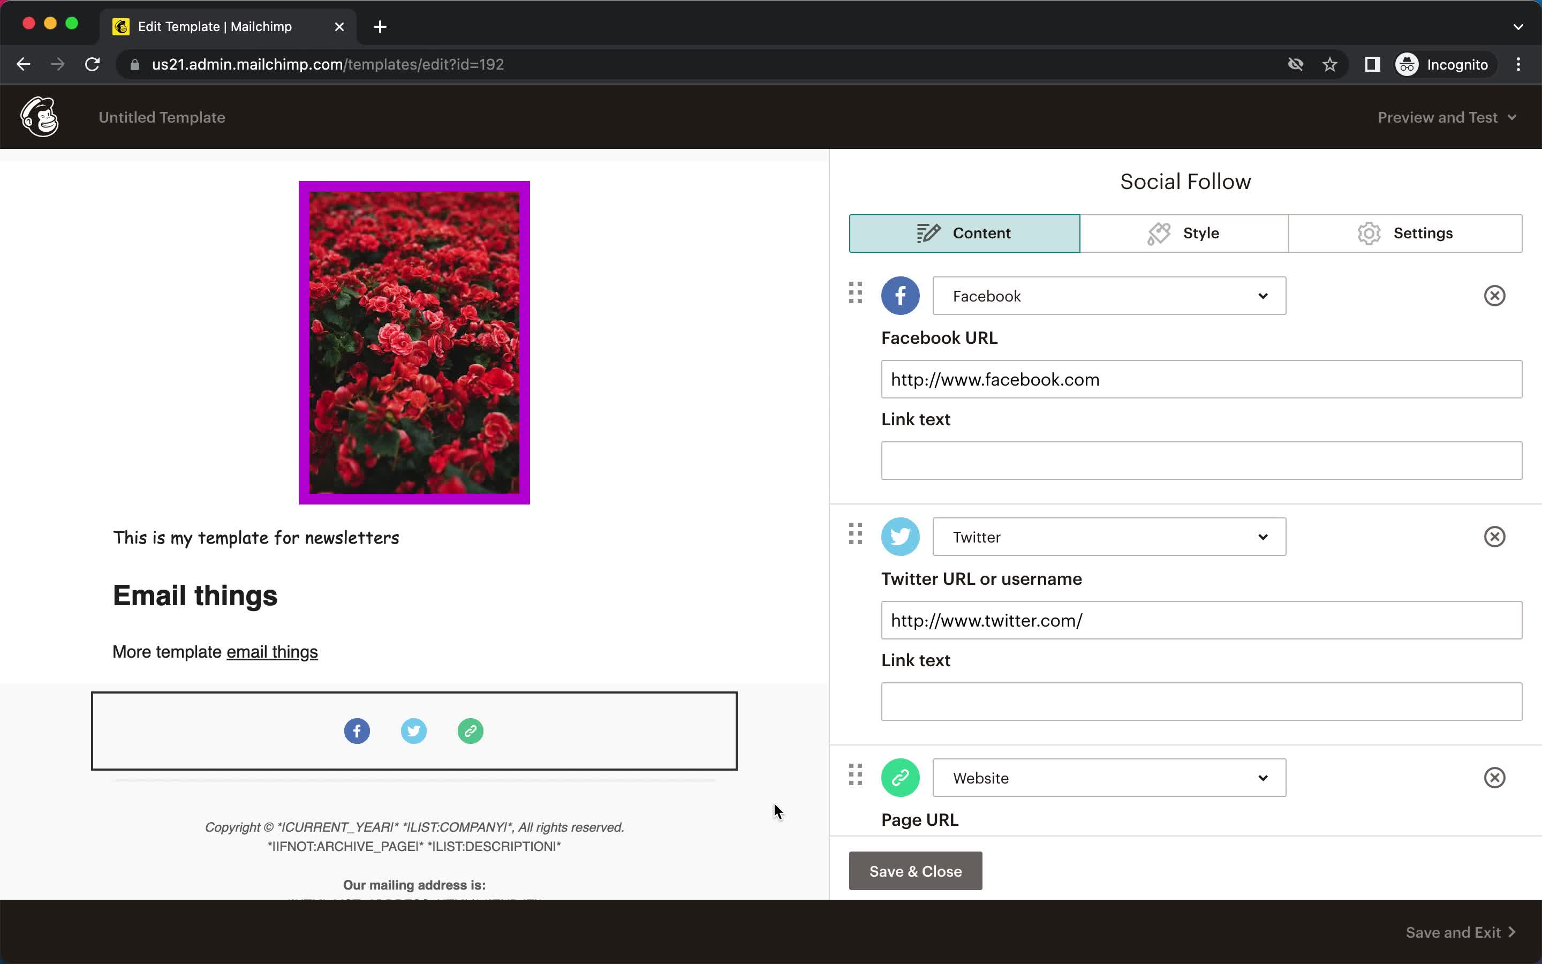Image resolution: width=1542 pixels, height=964 pixels.
Task: Open a new browser tab
Action: tap(380, 27)
